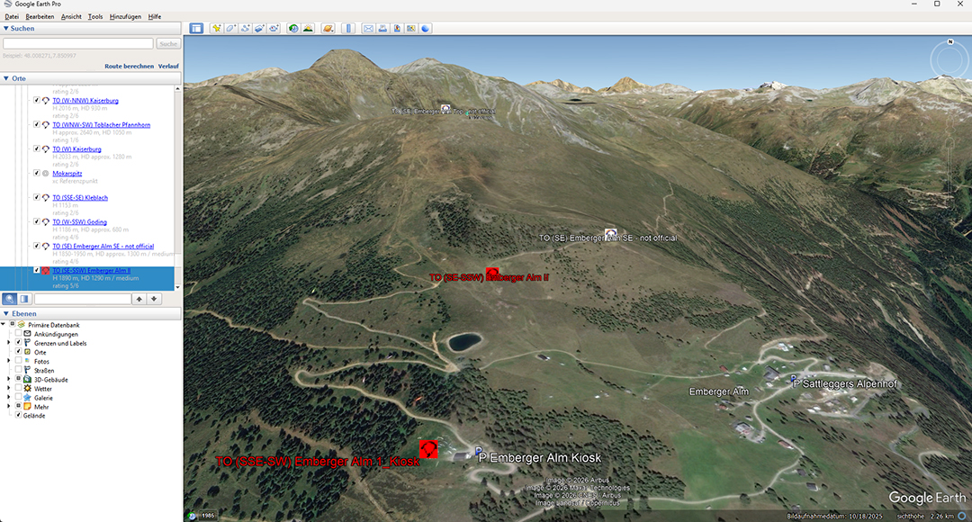The image size is (972, 522).
Task: Open the Hinzufügen menu
Action: (124, 16)
